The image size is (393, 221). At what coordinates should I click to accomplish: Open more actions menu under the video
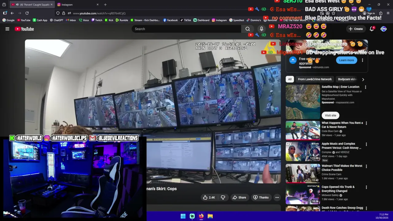click(x=277, y=197)
